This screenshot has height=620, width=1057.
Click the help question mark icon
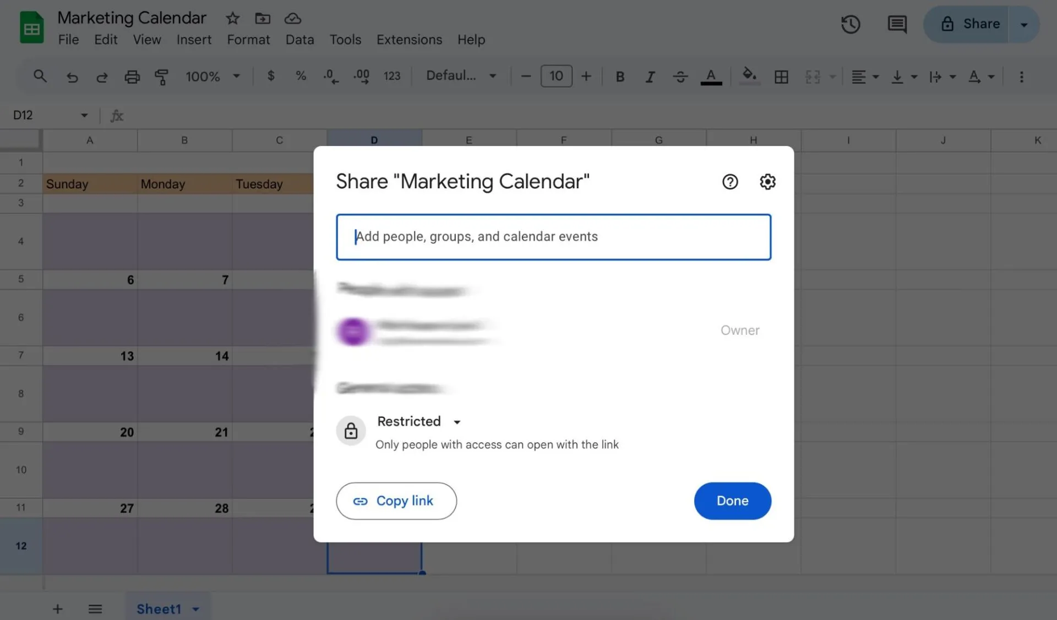730,182
